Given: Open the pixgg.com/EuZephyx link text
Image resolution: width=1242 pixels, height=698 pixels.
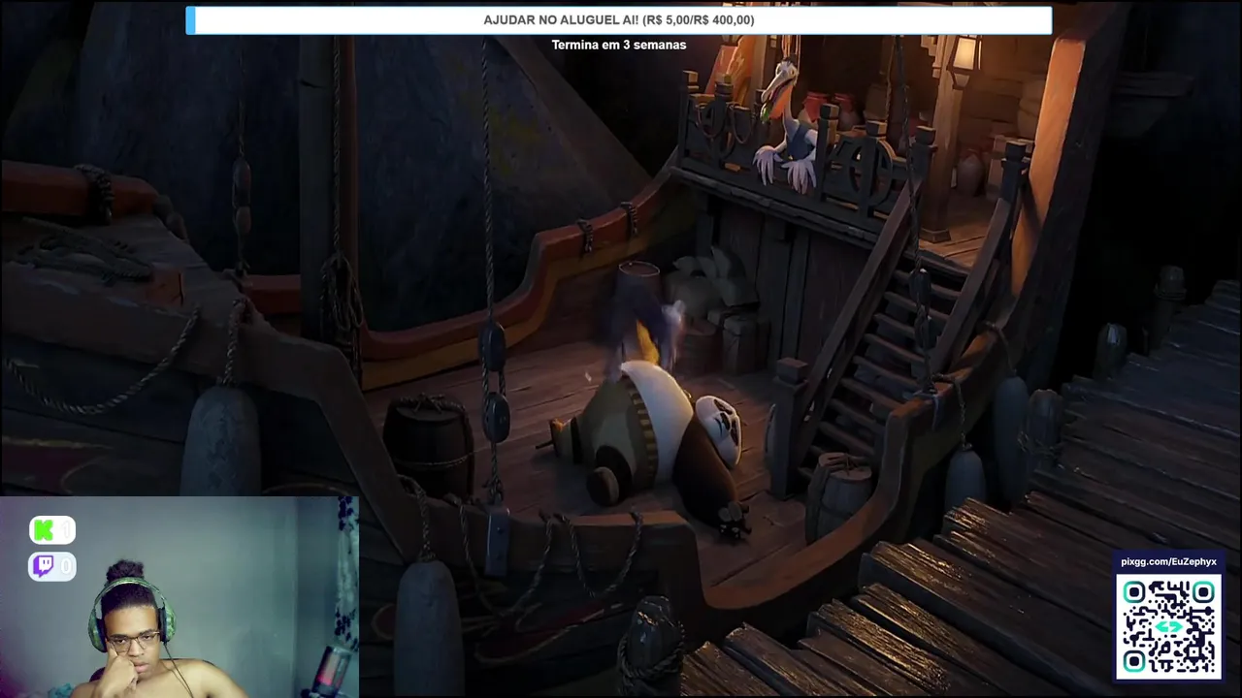Looking at the screenshot, I should (x=1168, y=561).
